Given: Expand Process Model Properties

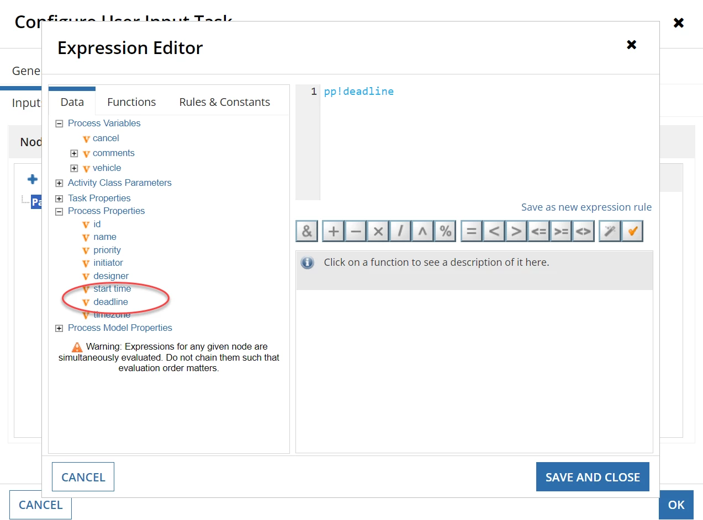Looking at the screenshot, I should tap(59, 328).
